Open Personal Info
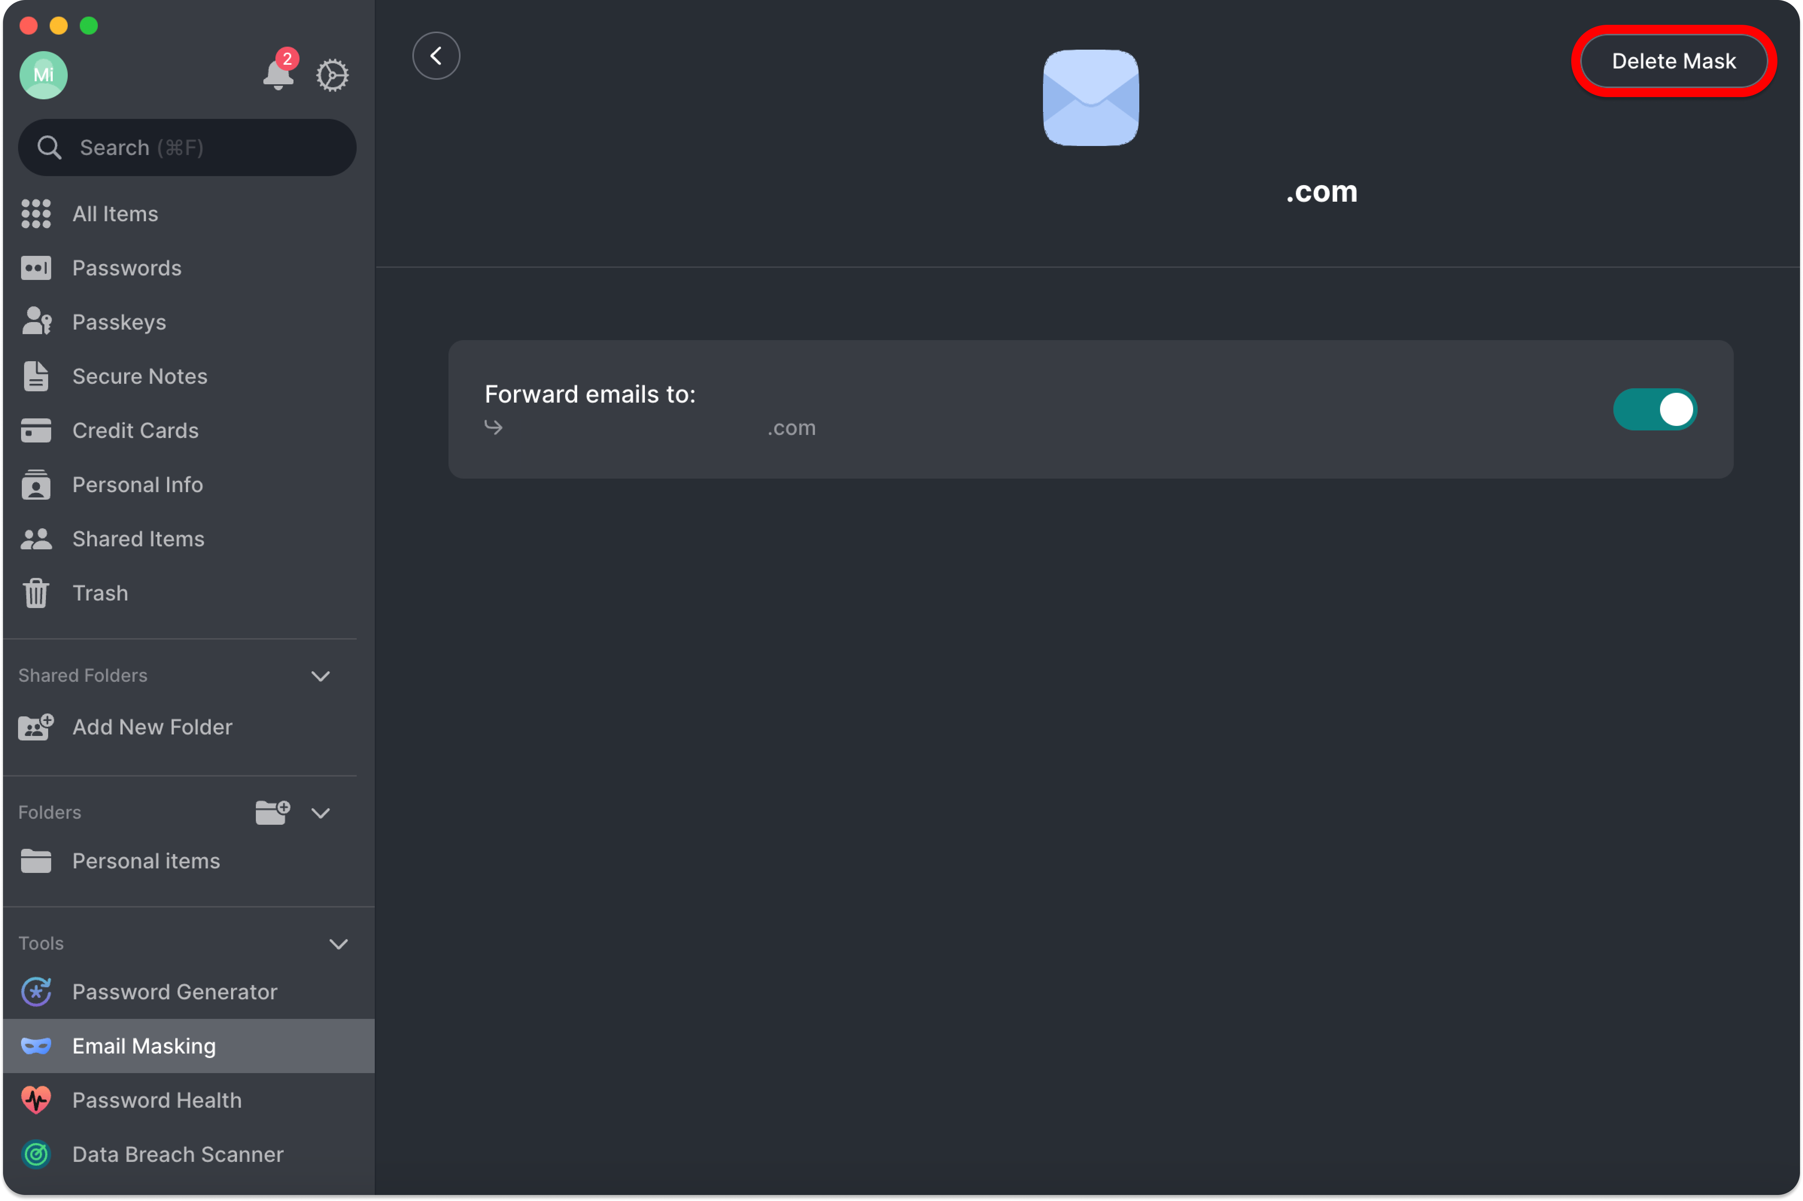Screen dimensions: 1803x1201 (137, 485)
